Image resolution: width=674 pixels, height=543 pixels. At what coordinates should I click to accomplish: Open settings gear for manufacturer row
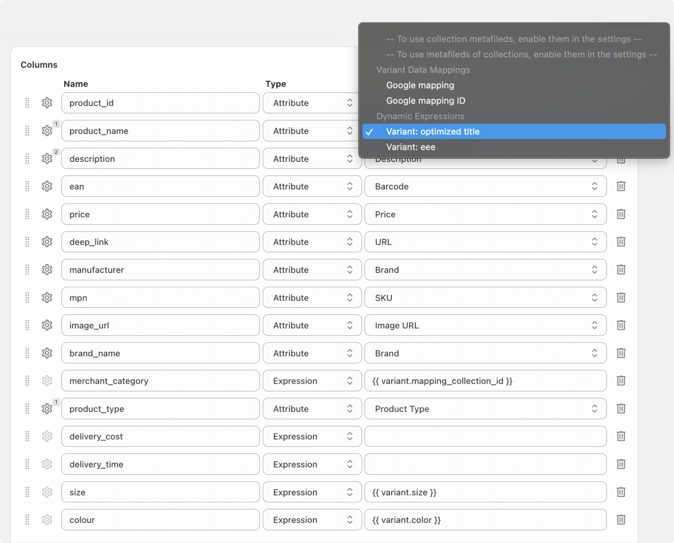tap(47, 270)
